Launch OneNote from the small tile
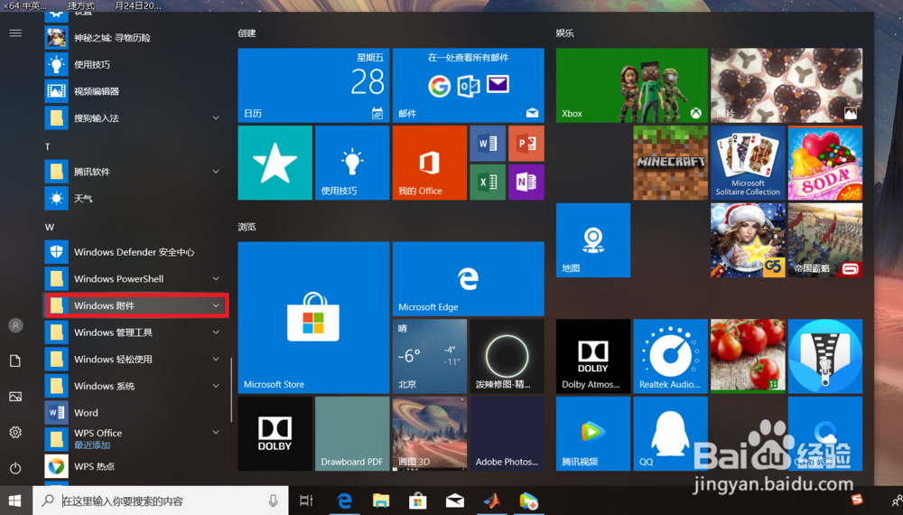Viewport: 903px width, 515px height. 526,182
